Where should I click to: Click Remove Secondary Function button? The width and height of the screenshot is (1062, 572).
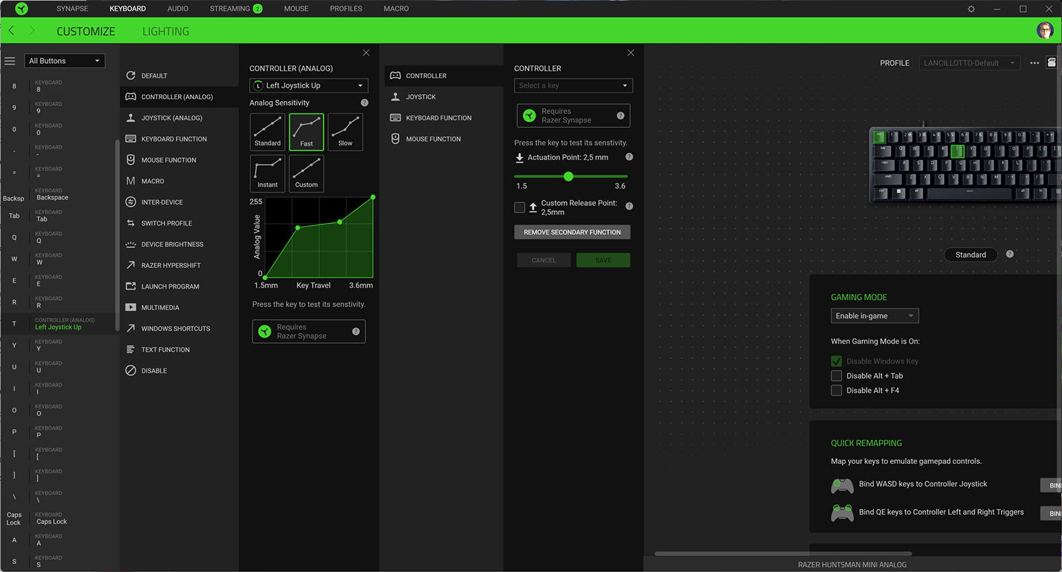click(572, 232)
